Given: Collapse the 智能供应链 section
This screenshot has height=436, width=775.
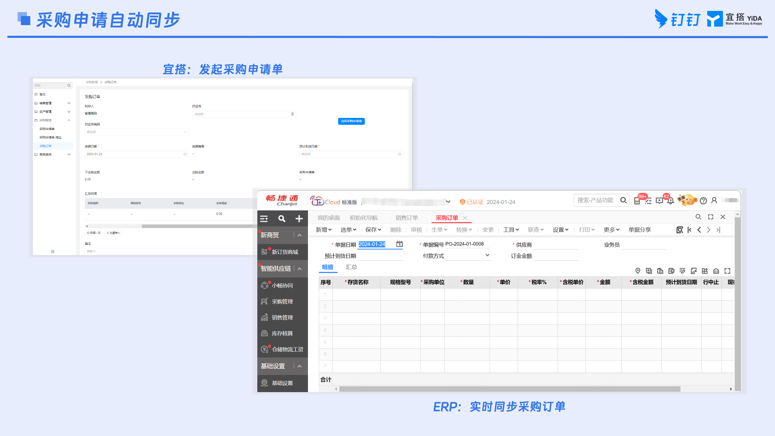Looking at the screenshot, I should 300,269.
